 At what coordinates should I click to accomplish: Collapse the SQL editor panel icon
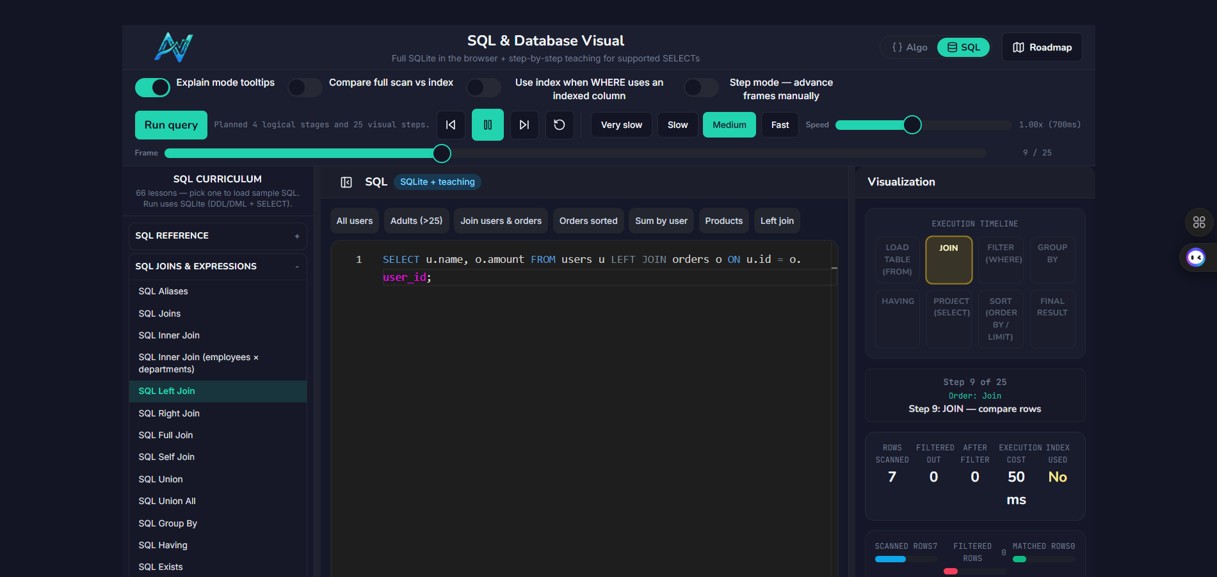(x=346, y=182)
